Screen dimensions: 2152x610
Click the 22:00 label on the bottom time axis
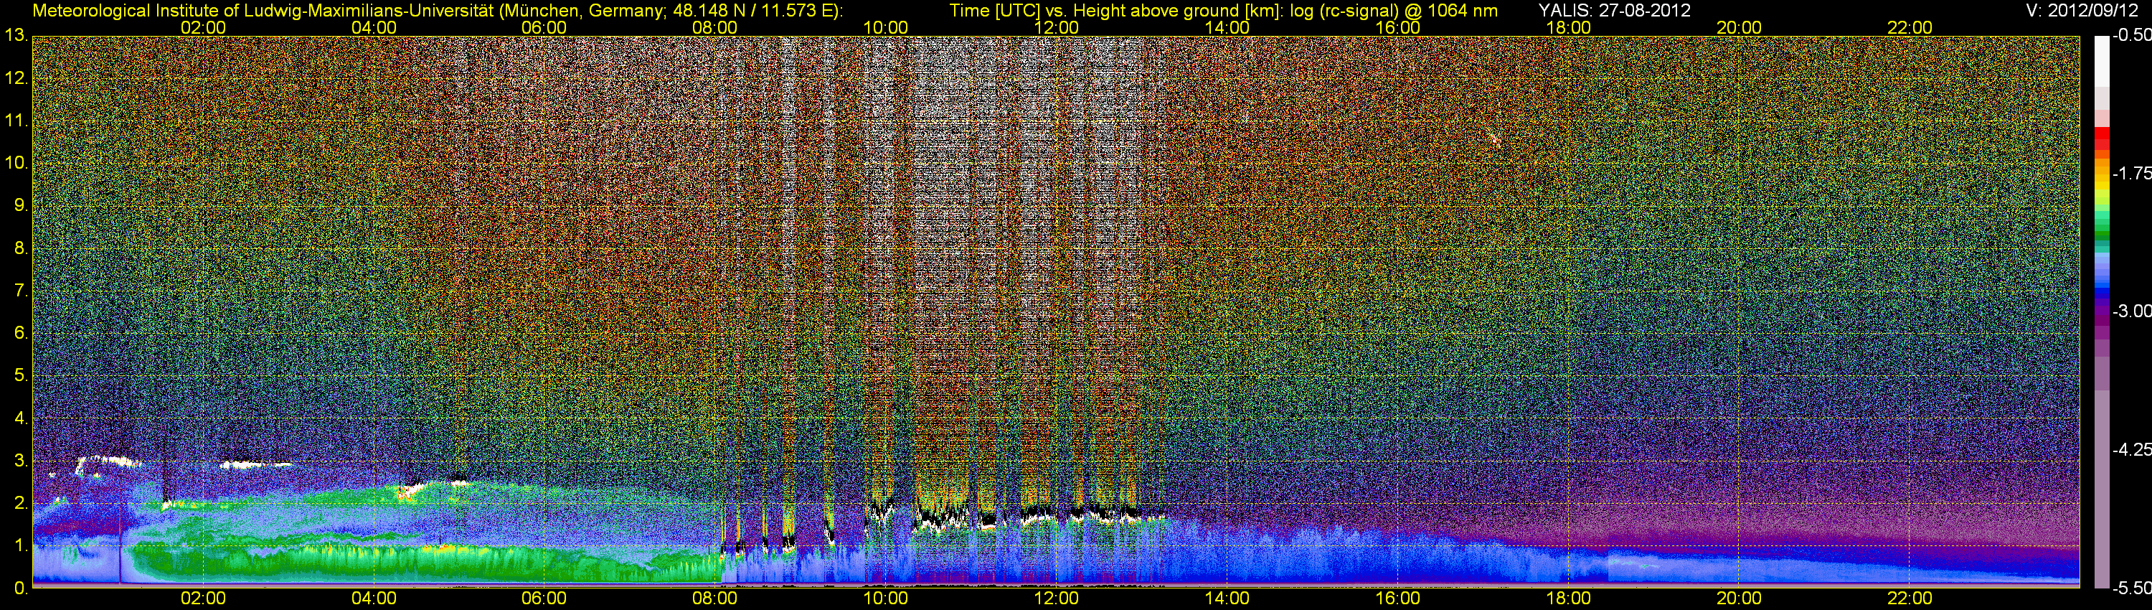click(1910, 599)
